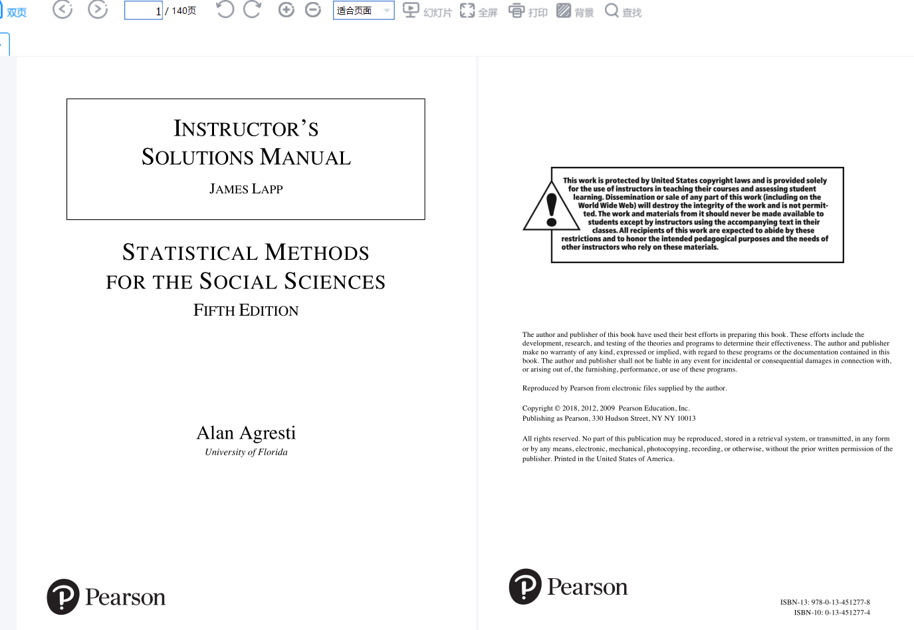Click the Pearson logo on right page
The height and width of the screenshot is (630, 914).
click(x=568, y=587)
